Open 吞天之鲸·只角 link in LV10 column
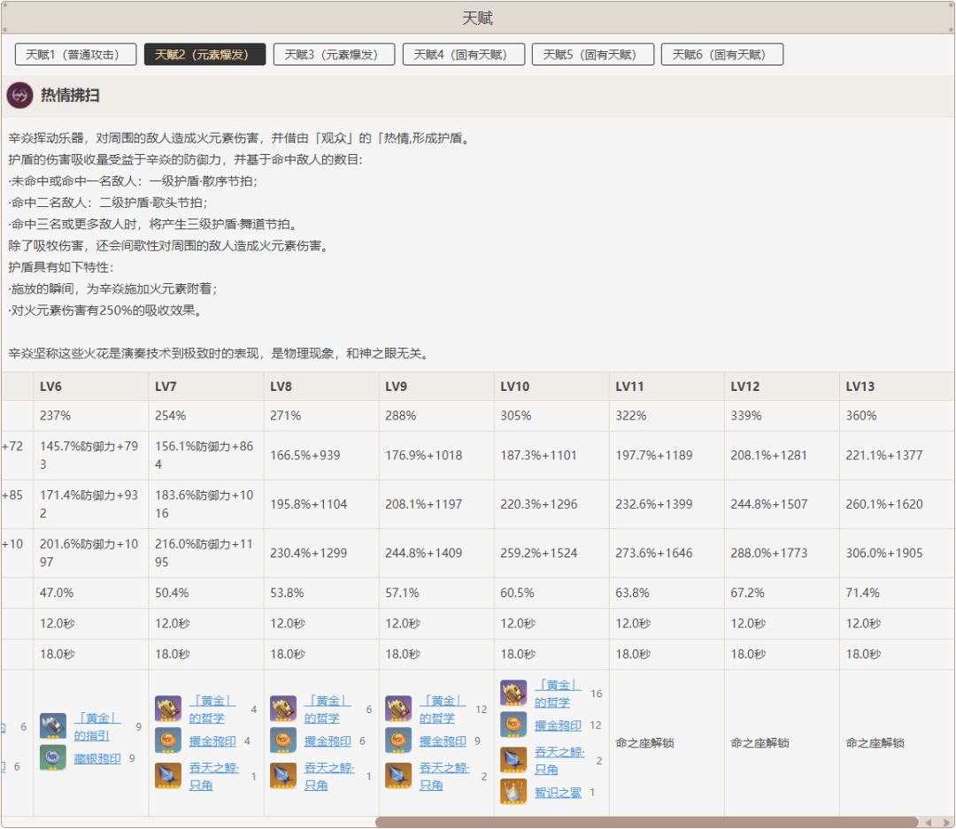This screenshot has height=829, width=956. (x=559, y=760)
